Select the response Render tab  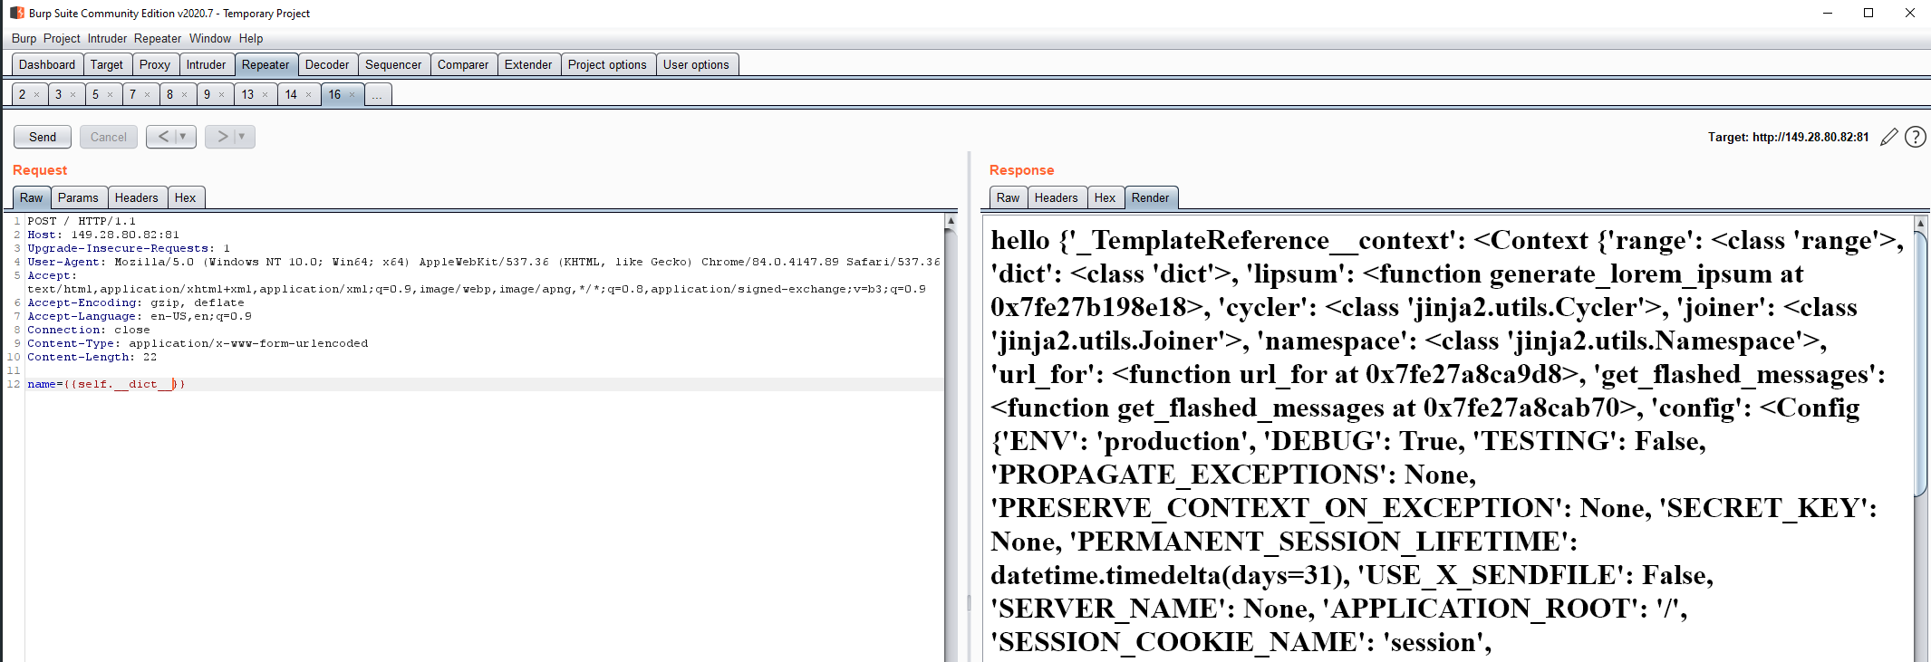pyautogui.click(x=1151, y=197)
